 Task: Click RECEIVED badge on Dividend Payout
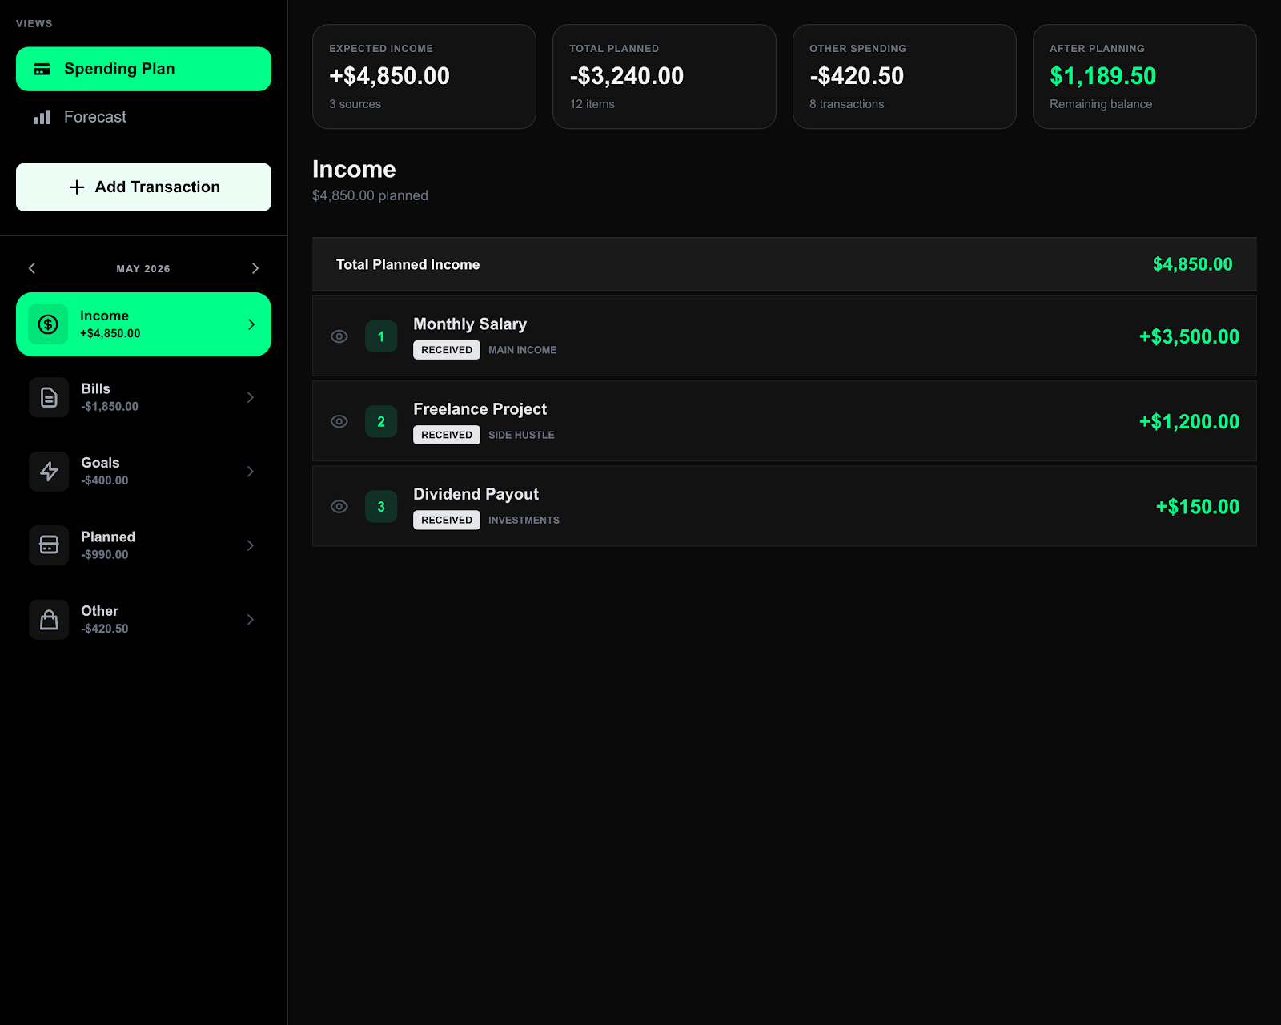coord(447,520)
